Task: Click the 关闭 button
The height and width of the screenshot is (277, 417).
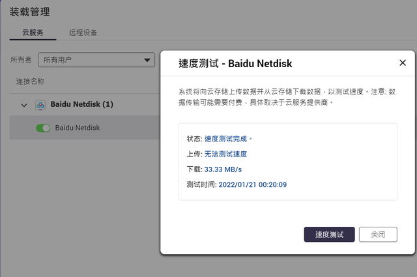Action: click(378, 235)
